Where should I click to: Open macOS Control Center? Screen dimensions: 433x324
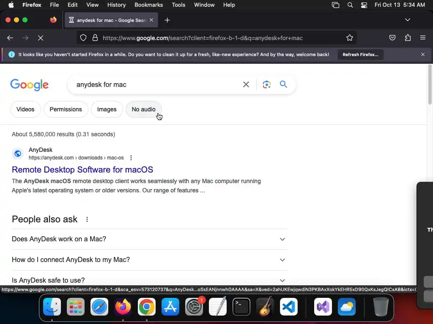(x=364, y=5)
